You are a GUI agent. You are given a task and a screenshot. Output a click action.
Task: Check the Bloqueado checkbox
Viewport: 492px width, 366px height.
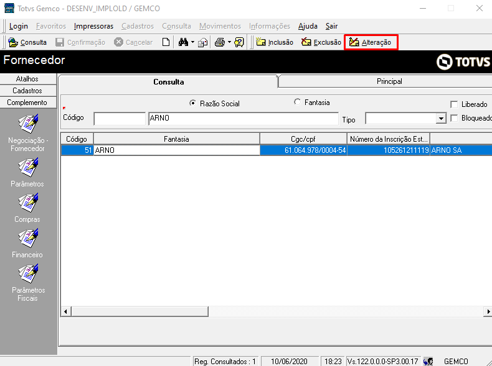tap(454, 118)
